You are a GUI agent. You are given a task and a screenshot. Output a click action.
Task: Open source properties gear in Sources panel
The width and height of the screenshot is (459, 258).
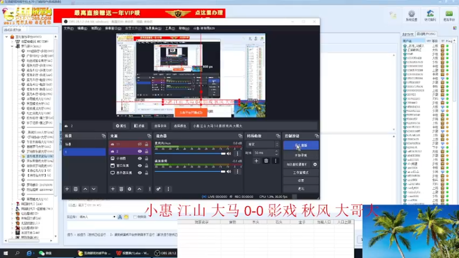point(130,189)
